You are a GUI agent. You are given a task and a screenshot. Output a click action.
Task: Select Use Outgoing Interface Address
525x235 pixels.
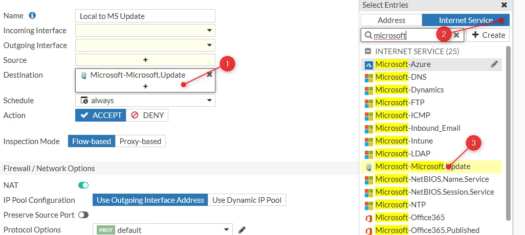pyautogui.click(x=150, y=200)
